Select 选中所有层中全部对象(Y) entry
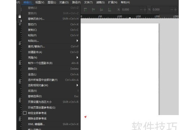The width and height of the screenshot is (195, 130). pyautogui.click(x=51, y=80)
